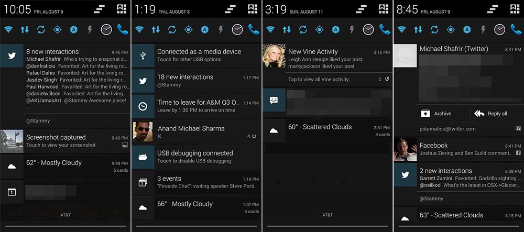Tap the Twitter bird icon beside 18 new interactions
Viewport: 524px width, 232px height.
pyautogui.click(x=143, y=81)
